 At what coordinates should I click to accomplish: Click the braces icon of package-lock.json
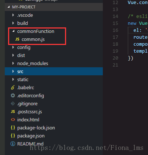pyautogui.click(x=13, y=128)
